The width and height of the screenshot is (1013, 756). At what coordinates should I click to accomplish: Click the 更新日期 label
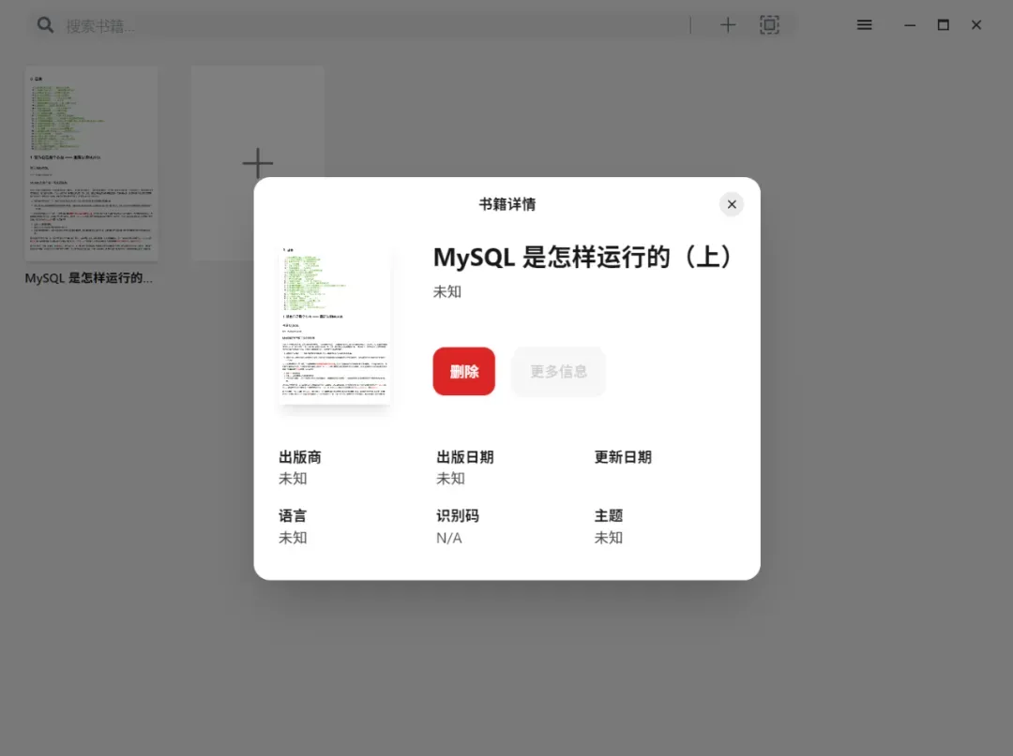click(623, 457)
